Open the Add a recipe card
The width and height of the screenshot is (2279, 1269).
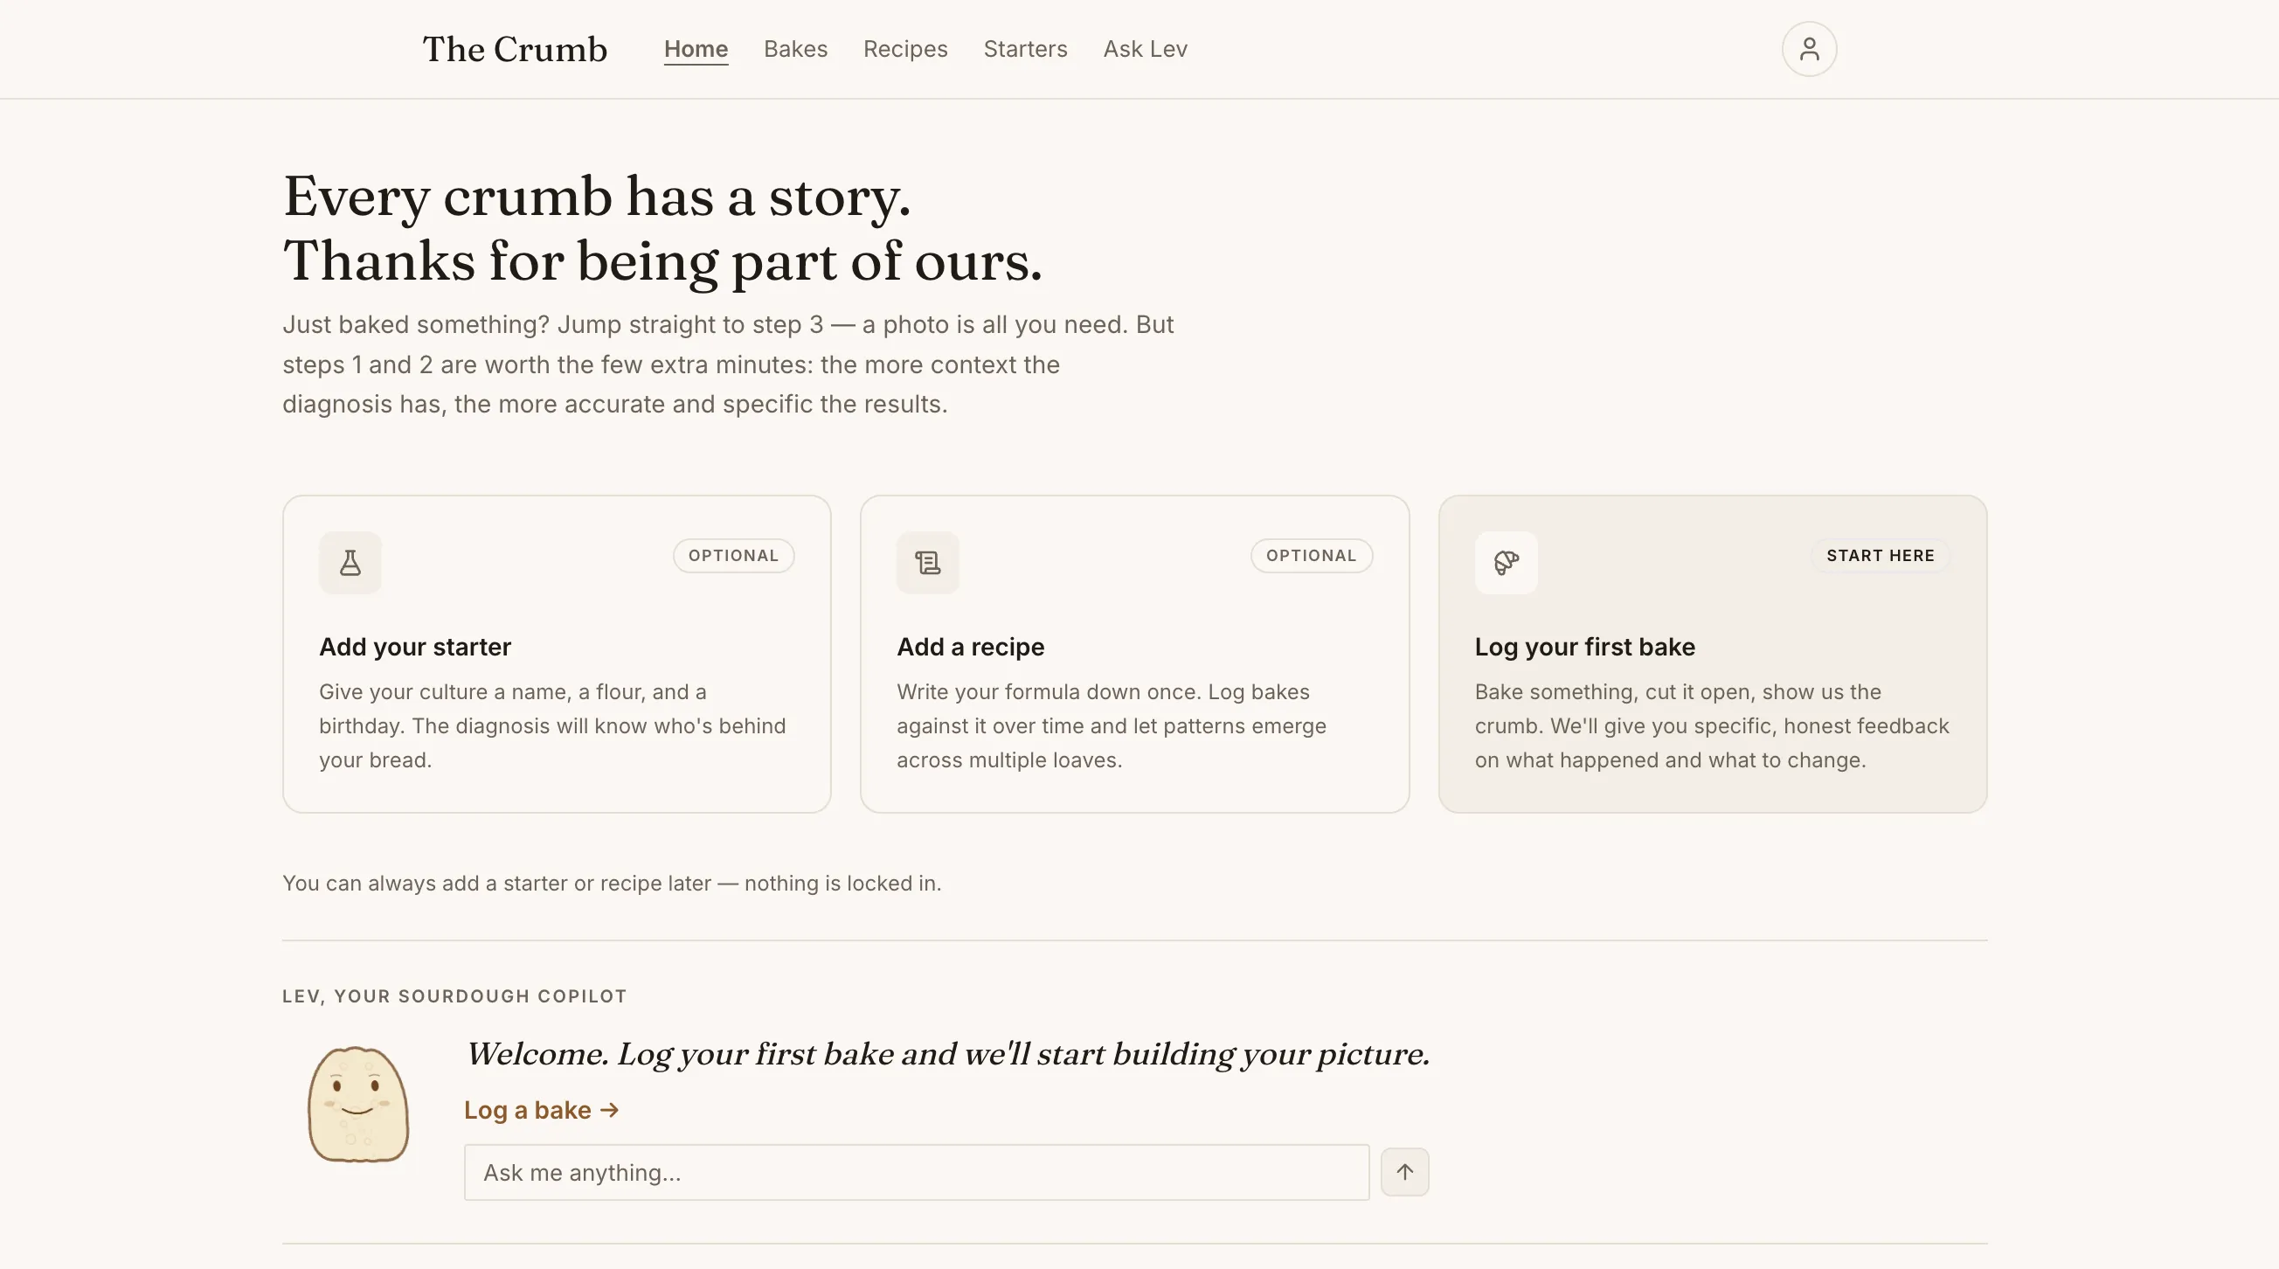click(1134, 654)
